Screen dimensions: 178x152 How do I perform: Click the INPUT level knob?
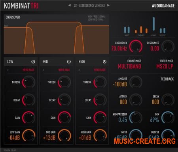[136, 135]
